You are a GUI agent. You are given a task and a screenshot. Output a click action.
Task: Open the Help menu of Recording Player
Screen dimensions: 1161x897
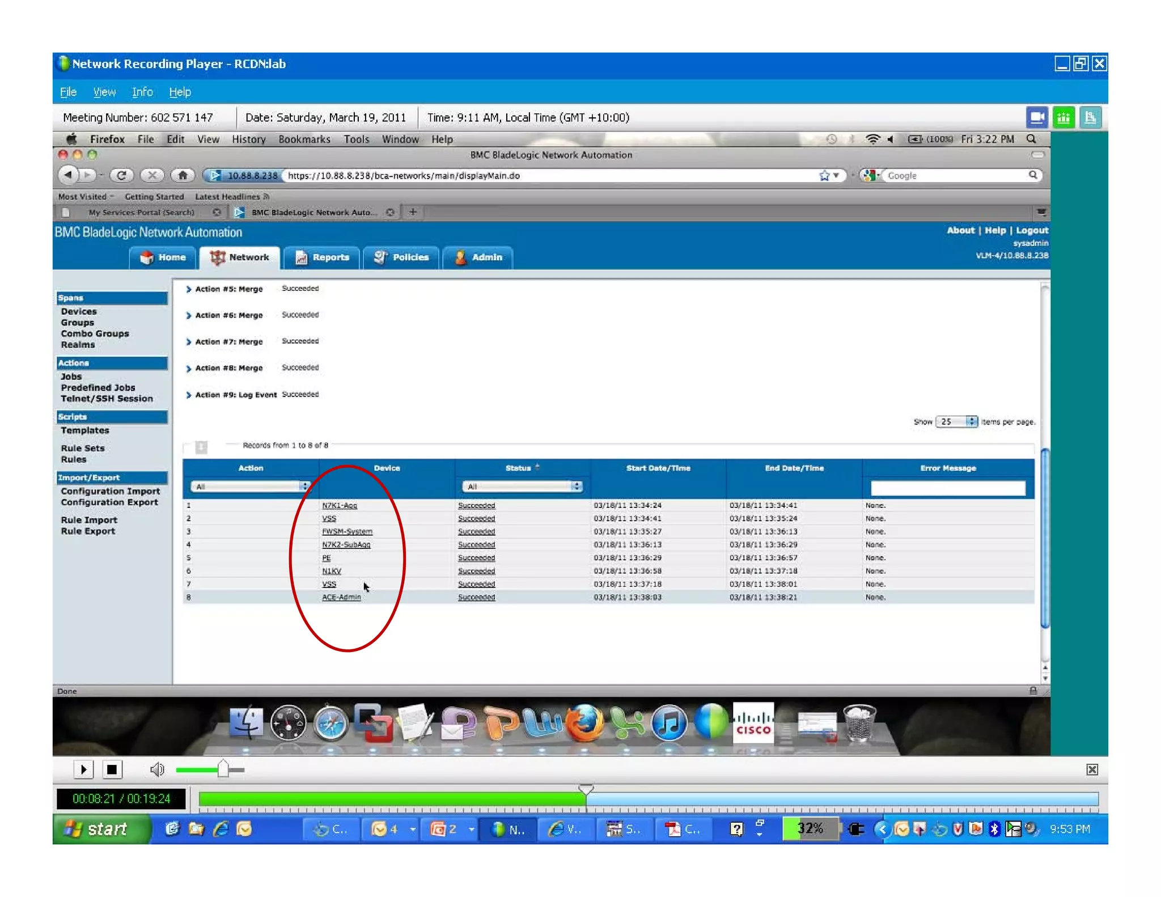tap(180, 92)
